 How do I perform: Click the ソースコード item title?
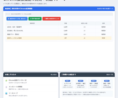[13, 93]
